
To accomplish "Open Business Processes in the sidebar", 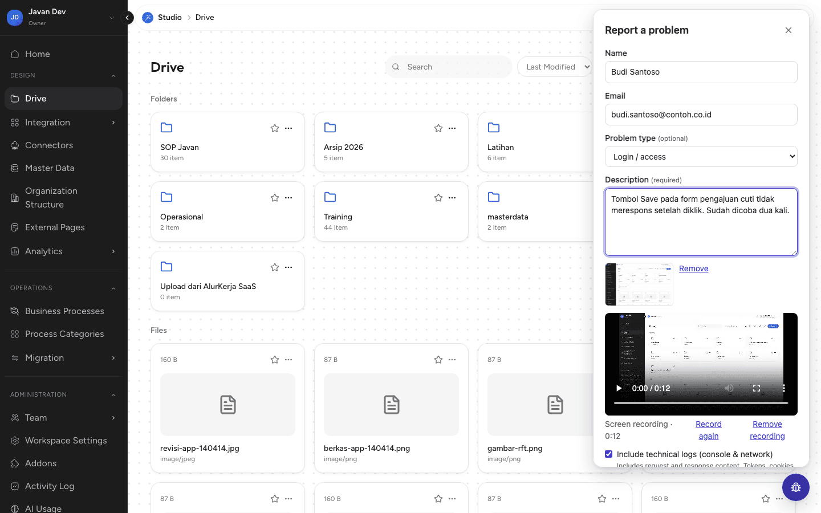I will pos(63,311).
